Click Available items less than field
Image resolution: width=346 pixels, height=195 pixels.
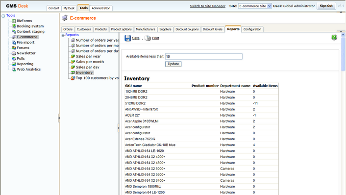[204, 56]
